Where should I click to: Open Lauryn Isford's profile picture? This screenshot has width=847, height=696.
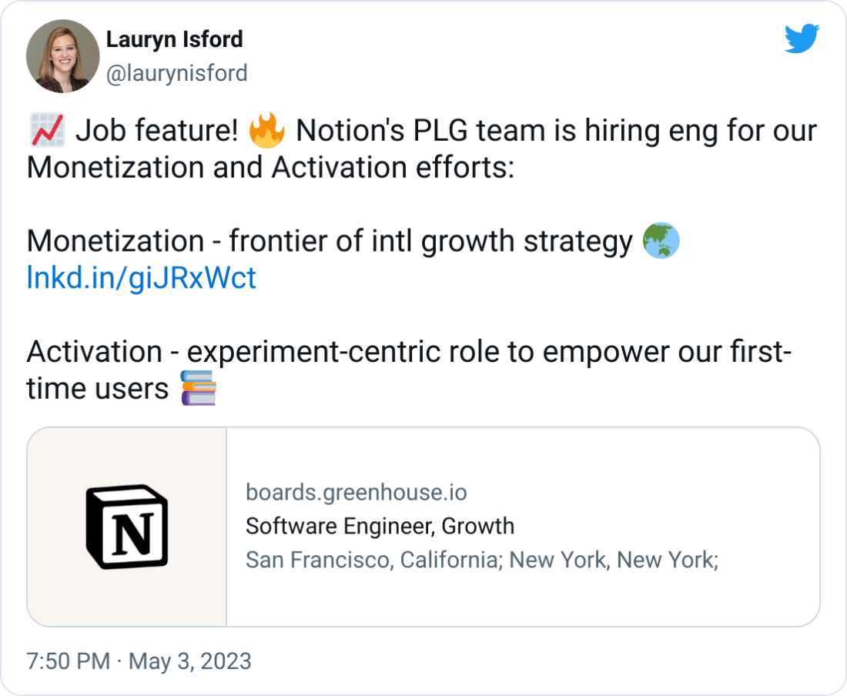pyautogui.click(x=62, y=55)
